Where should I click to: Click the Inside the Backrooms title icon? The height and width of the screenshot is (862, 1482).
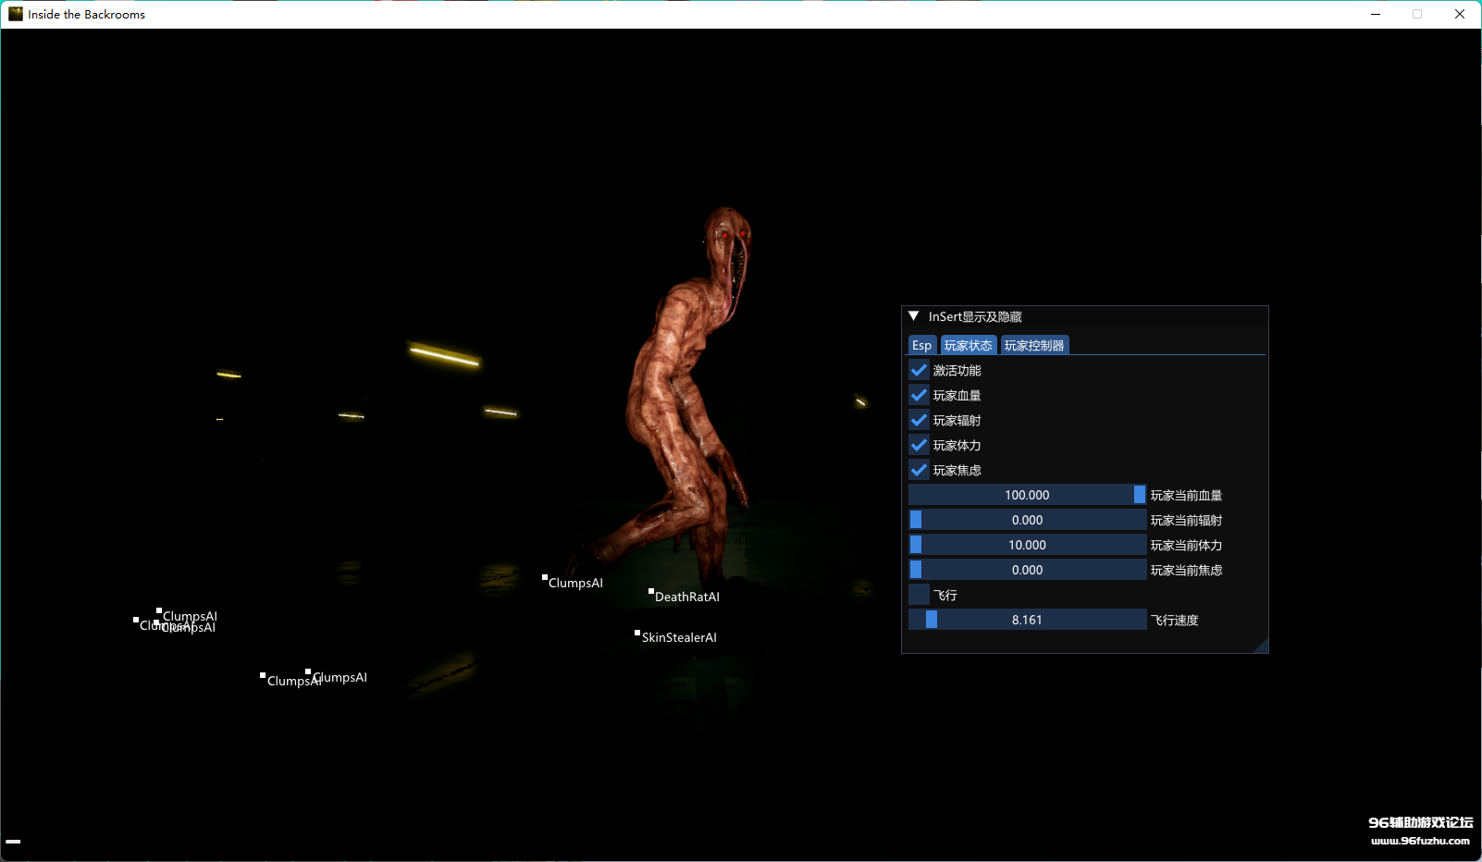point(16,14)
